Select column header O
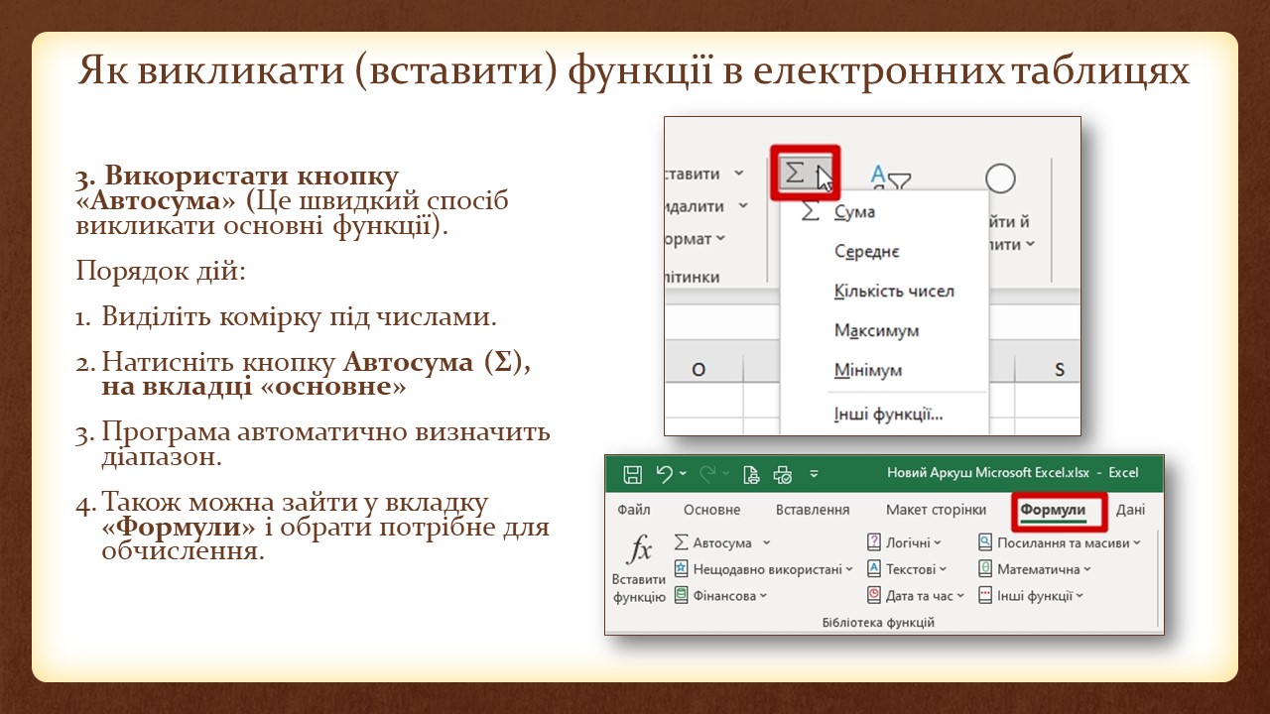 [698, 369]
